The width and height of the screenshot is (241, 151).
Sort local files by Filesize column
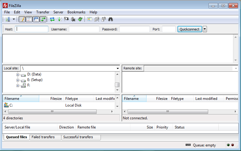[x=51, y=99]
